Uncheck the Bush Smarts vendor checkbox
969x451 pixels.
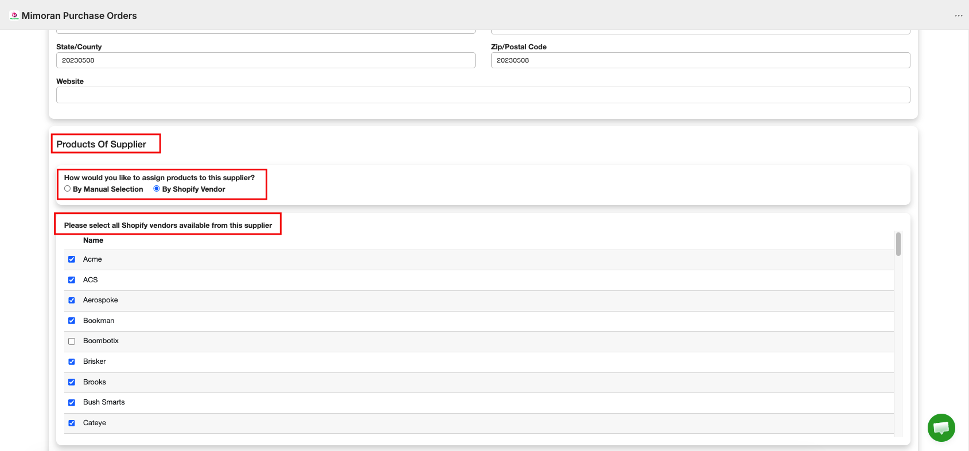pos(72,402)
